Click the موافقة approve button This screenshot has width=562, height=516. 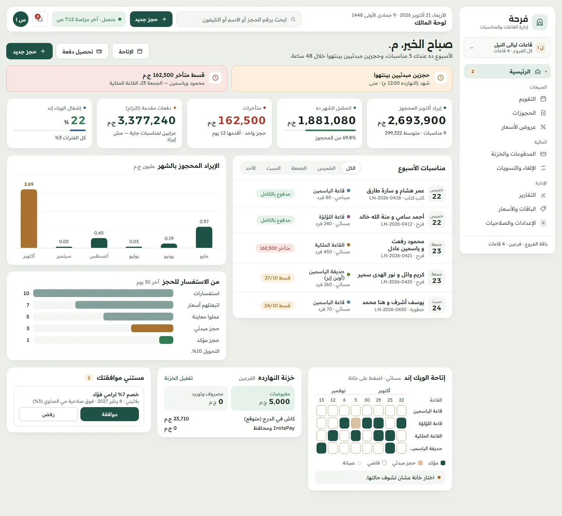point(110,414)
